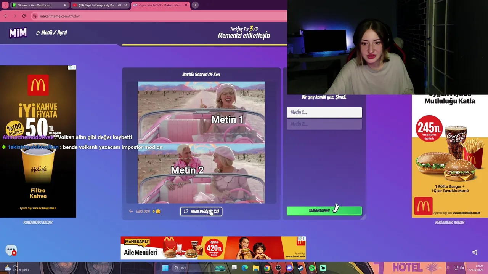The image size is (488, 274).
Task: Close the Make it Meme tab
Action: 186,5
